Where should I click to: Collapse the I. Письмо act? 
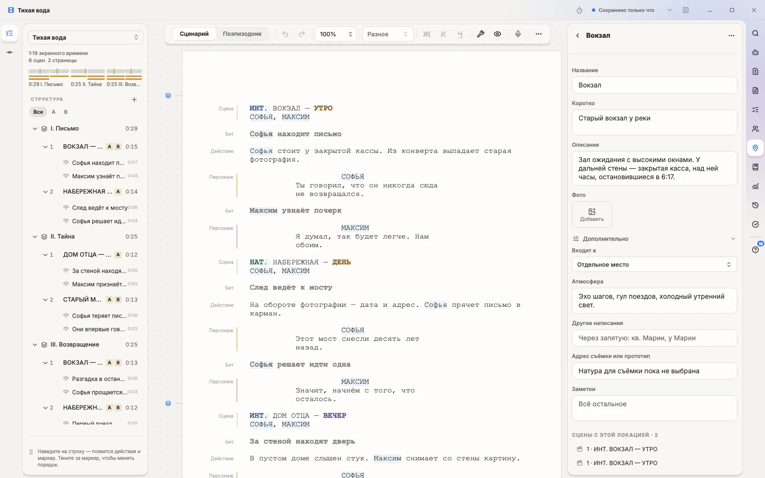[x=35, y=129]
